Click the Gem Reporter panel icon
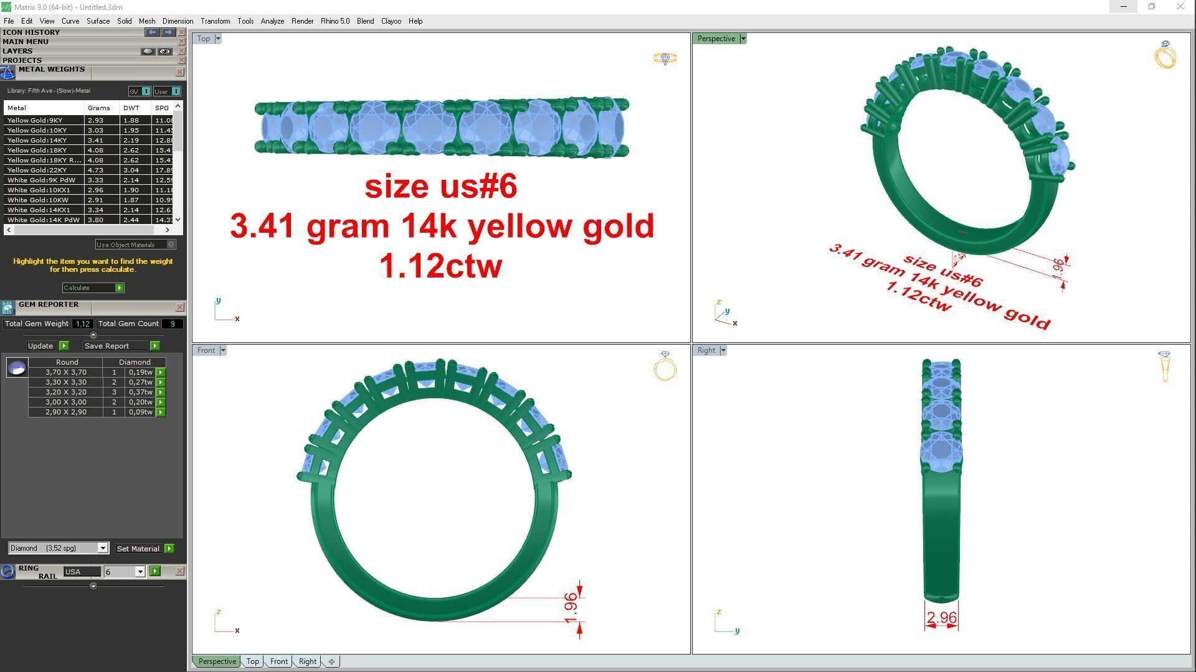 tap(7, 307)
